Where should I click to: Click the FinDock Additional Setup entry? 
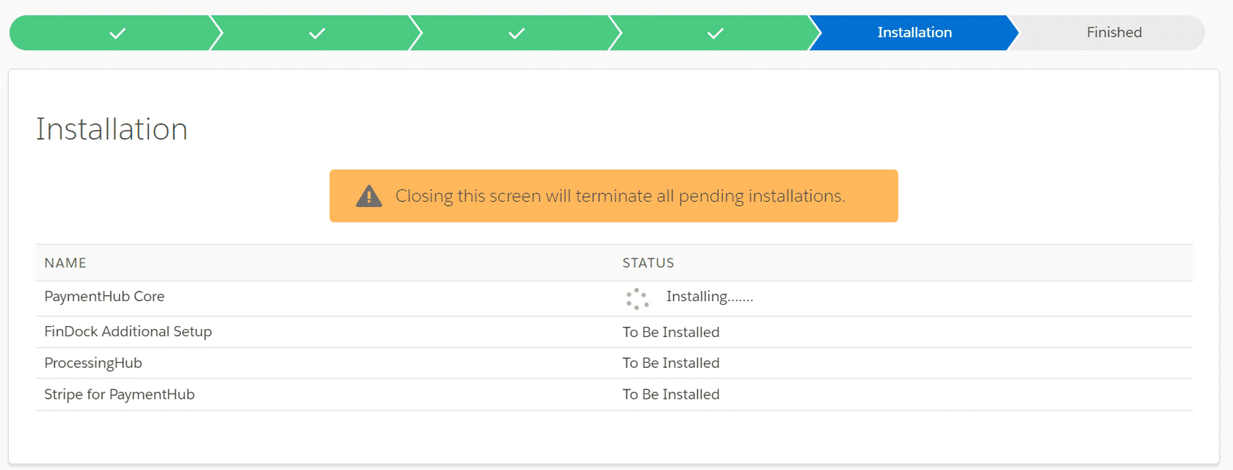point(128,331)
